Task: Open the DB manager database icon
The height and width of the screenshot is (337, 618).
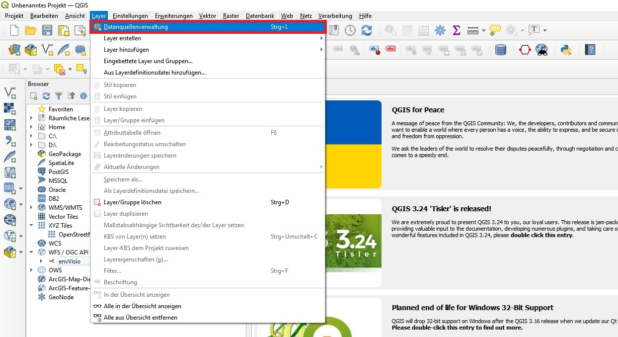Action: tap(500, 49)
